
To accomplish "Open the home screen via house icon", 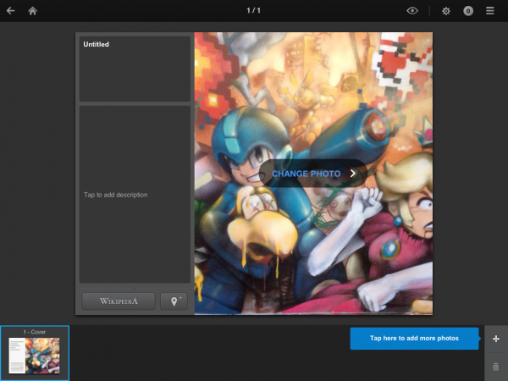I will tap(32, 11).
